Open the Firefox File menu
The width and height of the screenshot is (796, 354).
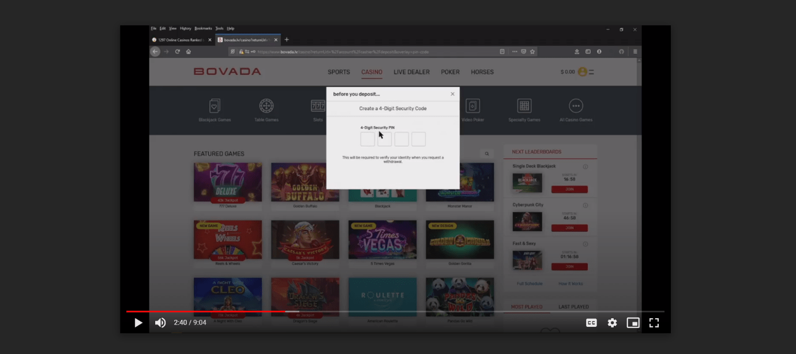(153, 28)
